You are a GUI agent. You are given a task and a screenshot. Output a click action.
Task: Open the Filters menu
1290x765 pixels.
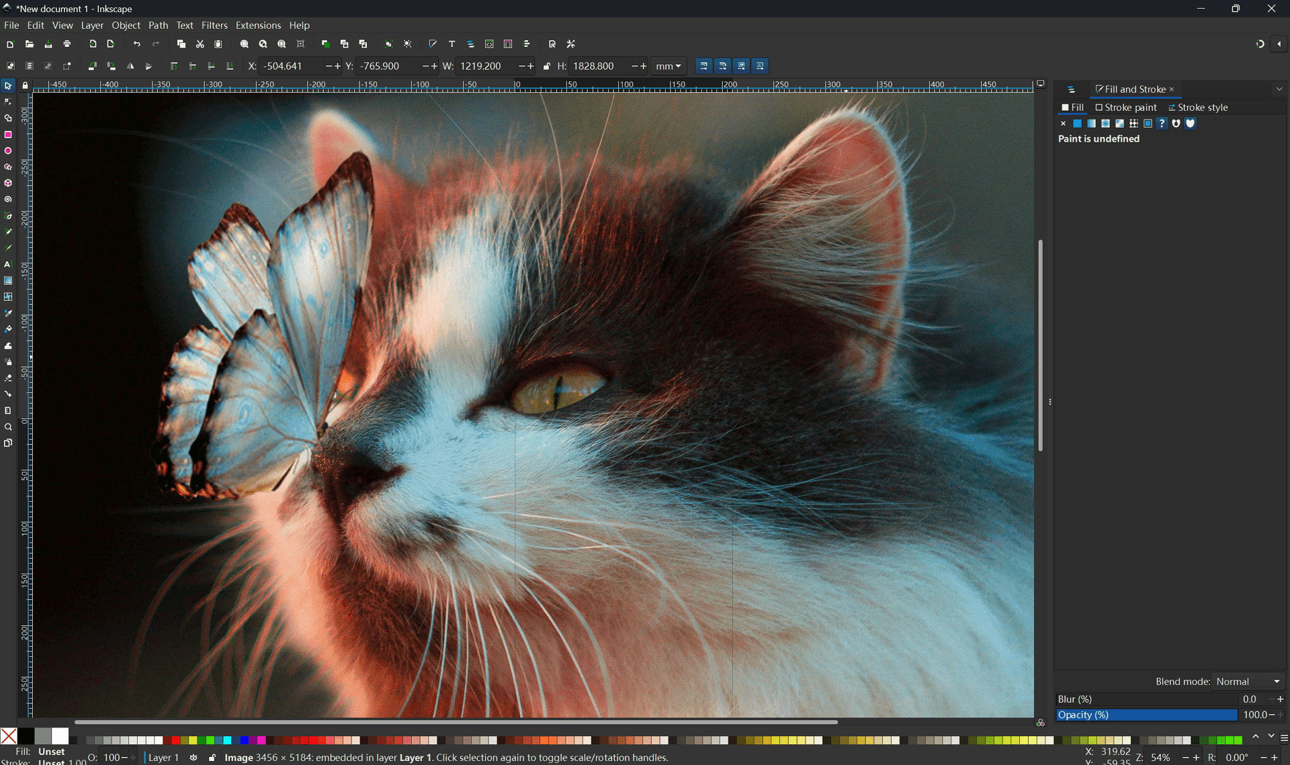pos(214,25)
